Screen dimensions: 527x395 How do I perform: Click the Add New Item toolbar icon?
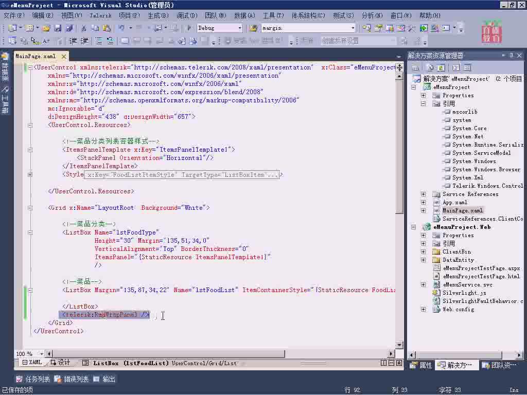(x=29, y=28)
